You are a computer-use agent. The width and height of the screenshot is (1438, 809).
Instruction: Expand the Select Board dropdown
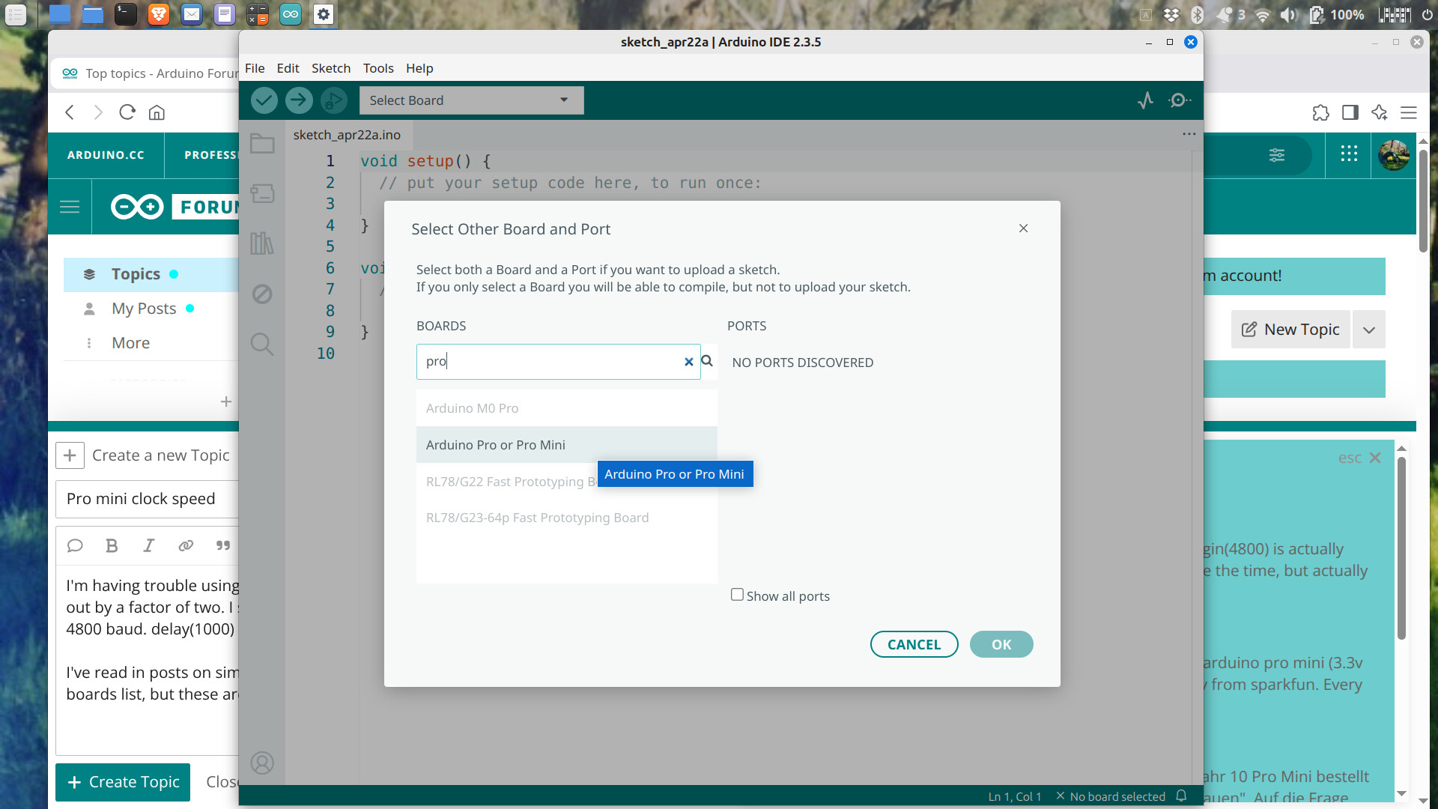coord(471,100)
